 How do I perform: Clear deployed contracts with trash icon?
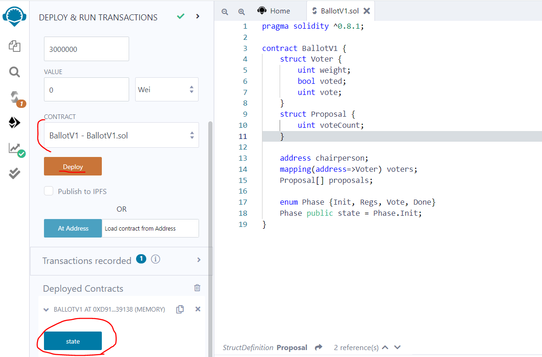197,288
